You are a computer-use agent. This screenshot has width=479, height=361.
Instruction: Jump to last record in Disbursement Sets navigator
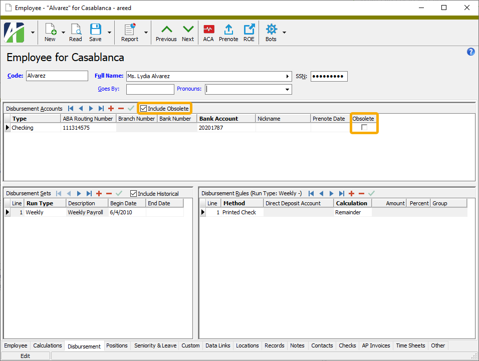(89, 193)
